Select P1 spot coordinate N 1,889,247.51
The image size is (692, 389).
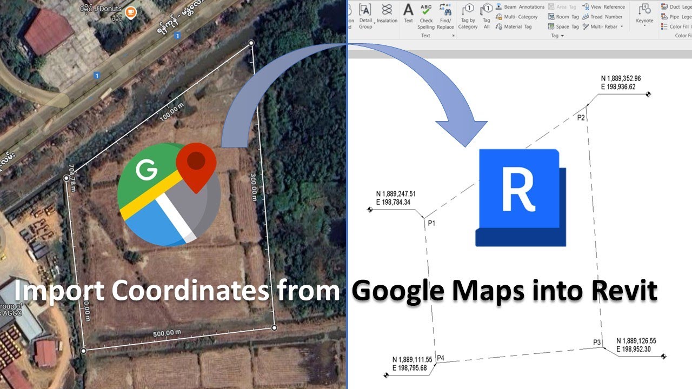[396, 194]
